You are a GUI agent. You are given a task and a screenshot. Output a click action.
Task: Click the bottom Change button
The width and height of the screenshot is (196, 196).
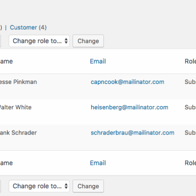tap(88, 186)
